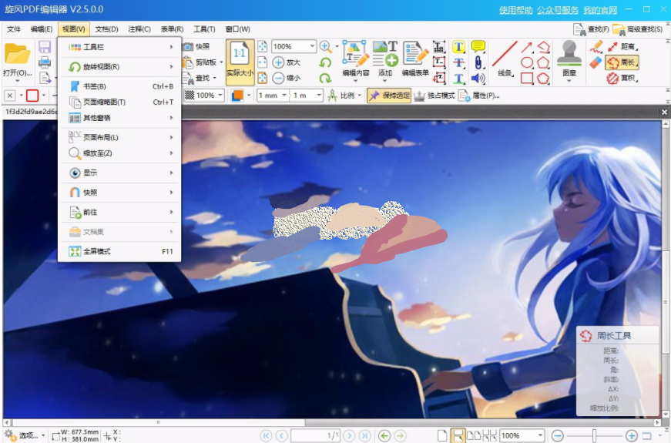Expand the 工具栏 submenu

point(119,47)
